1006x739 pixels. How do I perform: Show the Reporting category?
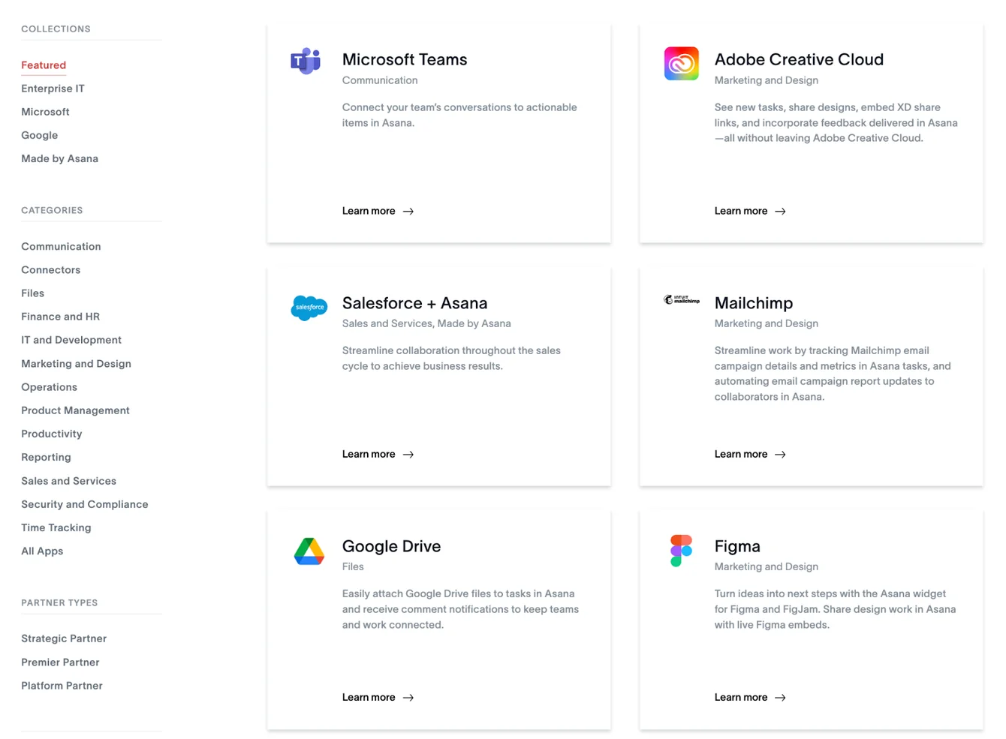point(46,457)
